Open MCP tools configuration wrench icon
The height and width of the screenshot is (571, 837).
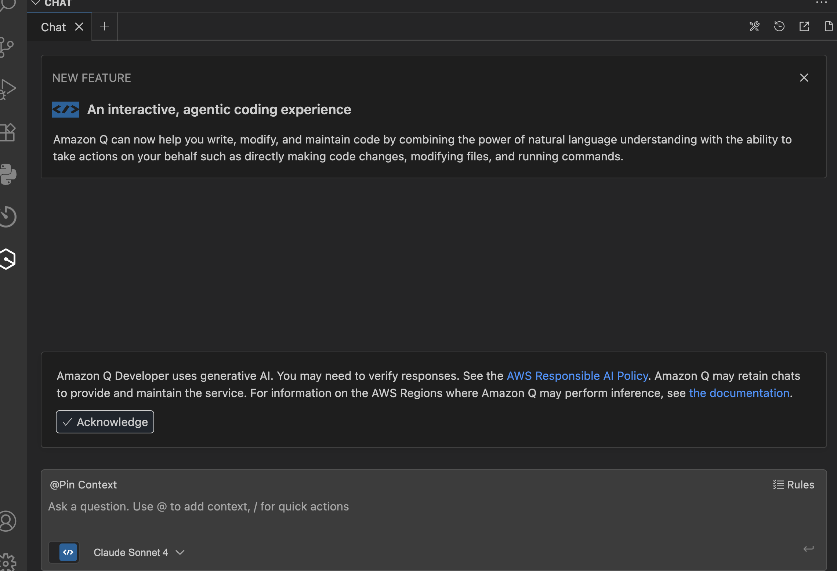pyautogui.click(x=754, y=26)
